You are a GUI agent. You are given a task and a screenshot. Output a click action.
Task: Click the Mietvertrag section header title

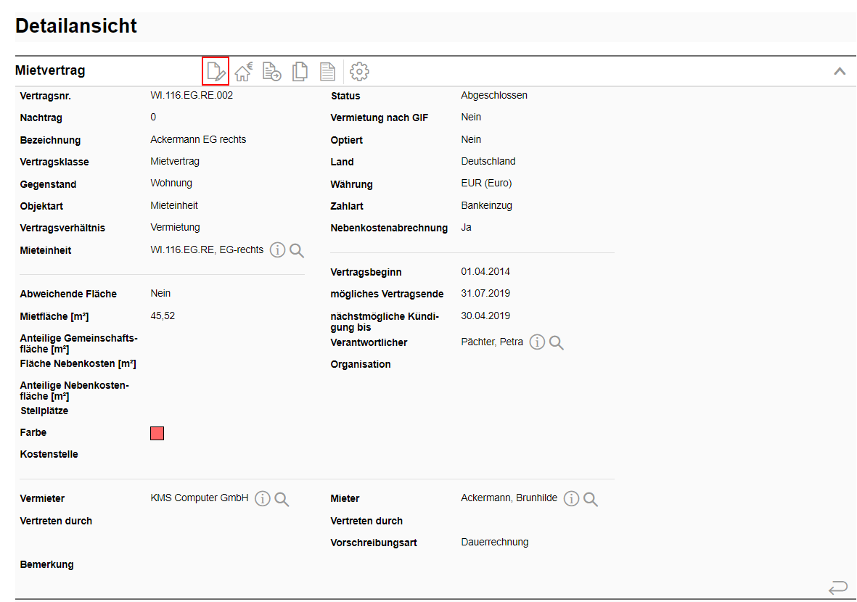(x=50, y=70)
